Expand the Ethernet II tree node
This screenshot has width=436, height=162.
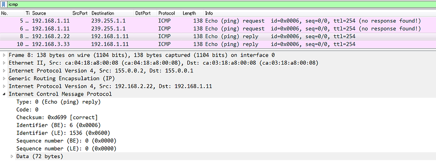click(4, 63)
